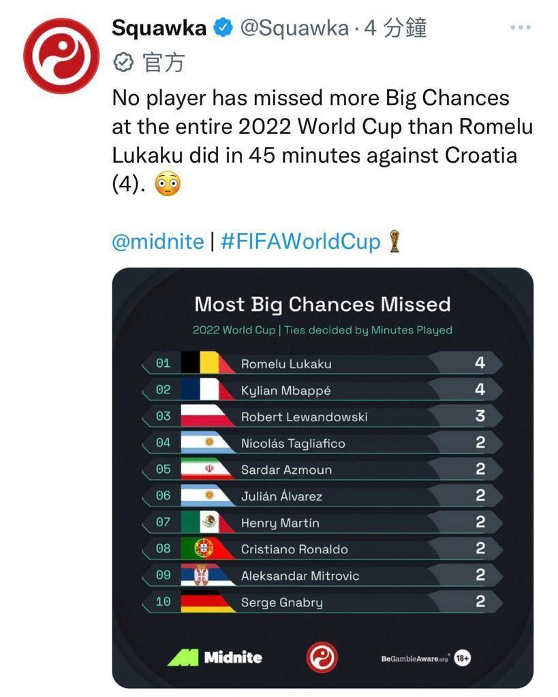Click the Squawka display name

point(159,28)
